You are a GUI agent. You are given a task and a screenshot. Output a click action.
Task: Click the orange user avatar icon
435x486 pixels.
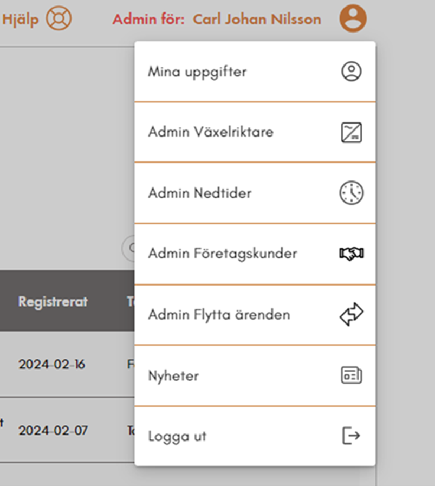353,18
